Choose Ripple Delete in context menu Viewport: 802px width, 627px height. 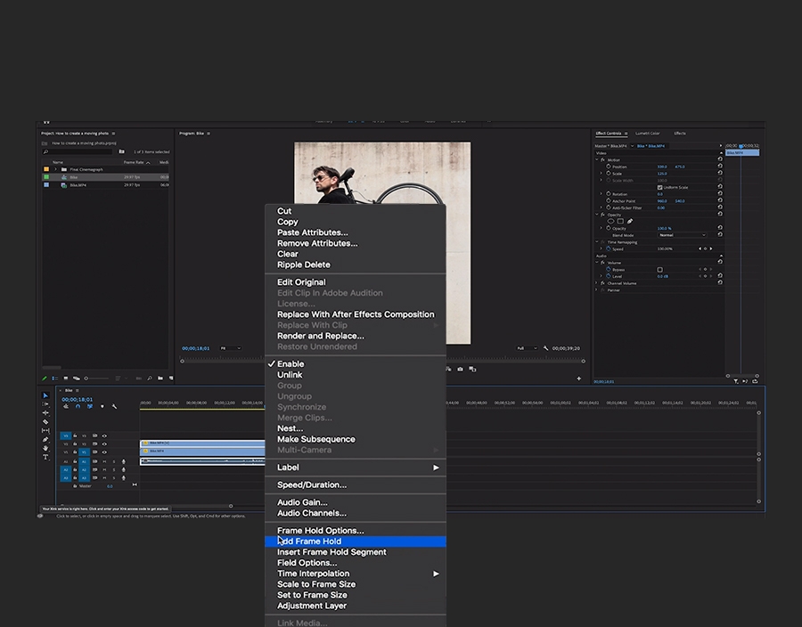point(356,265)
